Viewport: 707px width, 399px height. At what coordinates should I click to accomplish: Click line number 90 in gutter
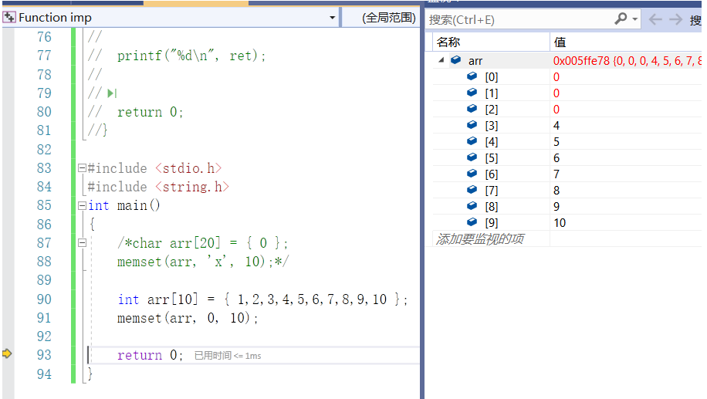[44, 299]
